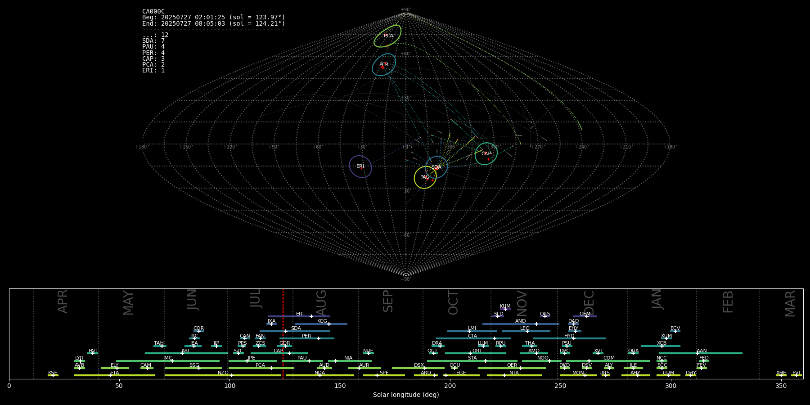
Task: Click the 'PAU: 4' count entry
Action: [x=153, y=47]
